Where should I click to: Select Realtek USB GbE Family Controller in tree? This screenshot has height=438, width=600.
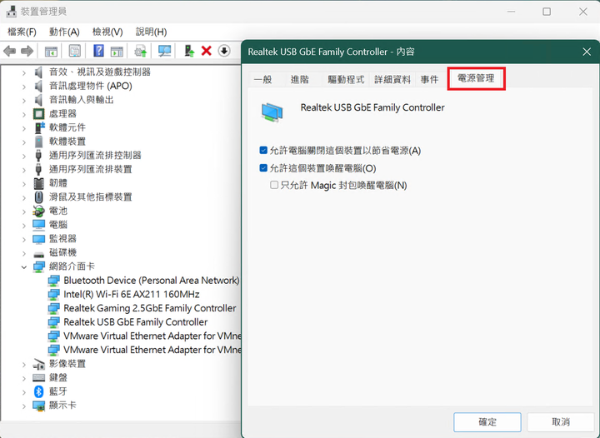coord(136,322)
